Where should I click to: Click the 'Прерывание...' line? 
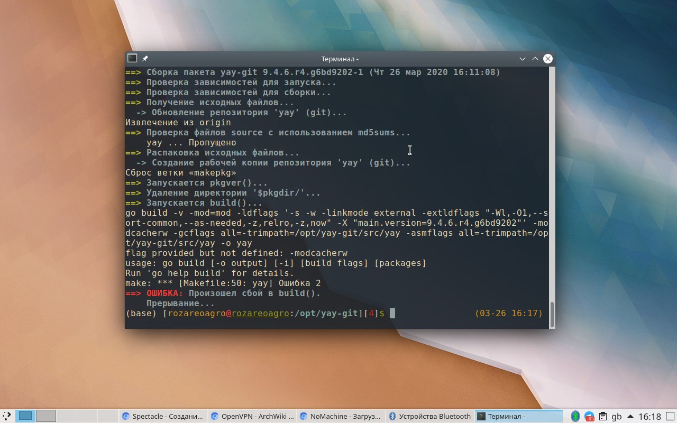pyautogui.click(x=180, y=304)
